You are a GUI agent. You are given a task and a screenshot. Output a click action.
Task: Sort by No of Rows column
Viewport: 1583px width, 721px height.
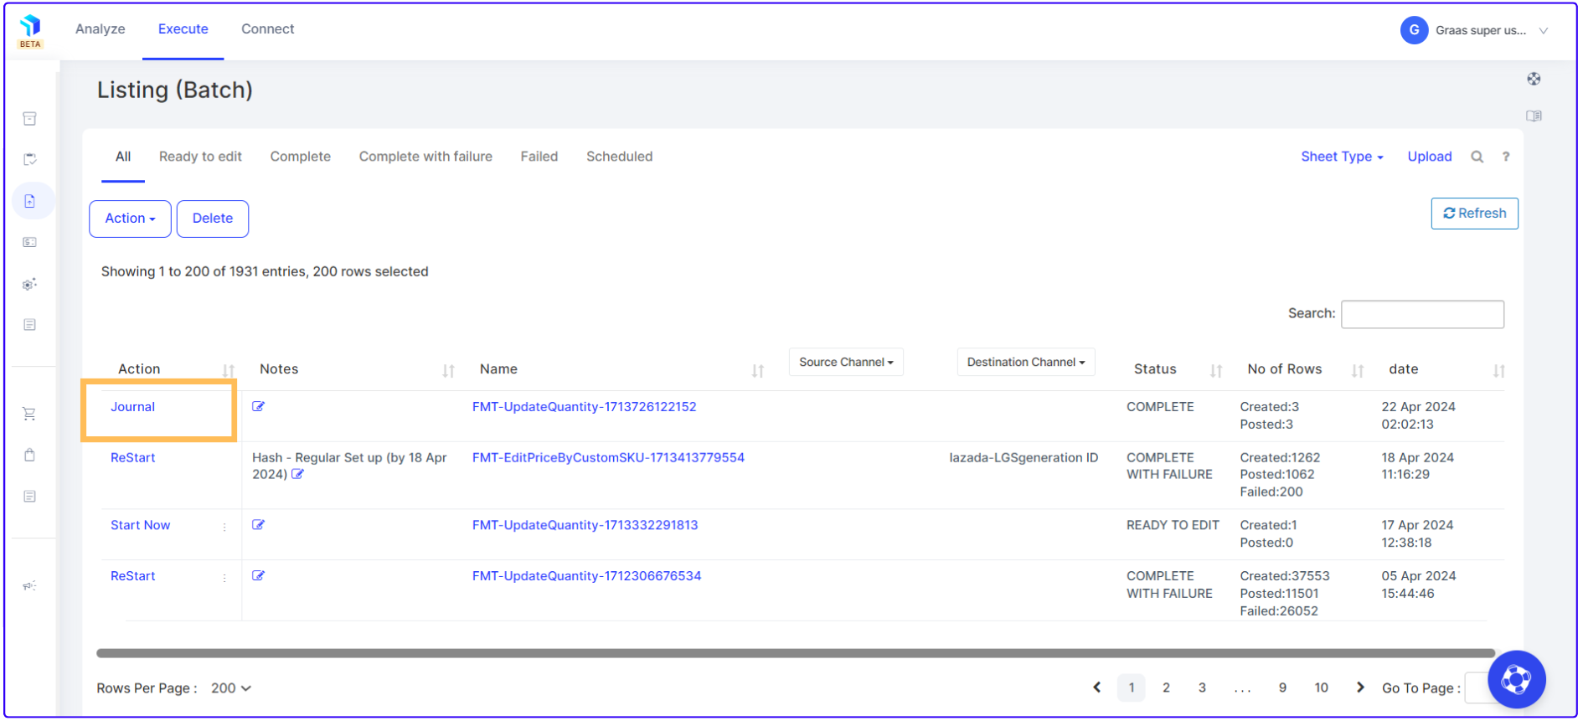[x=1357, y=370]
